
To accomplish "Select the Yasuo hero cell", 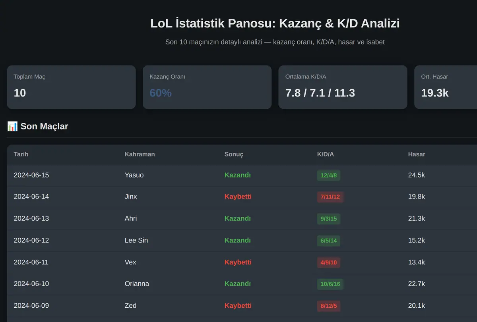I will (134, 175).
